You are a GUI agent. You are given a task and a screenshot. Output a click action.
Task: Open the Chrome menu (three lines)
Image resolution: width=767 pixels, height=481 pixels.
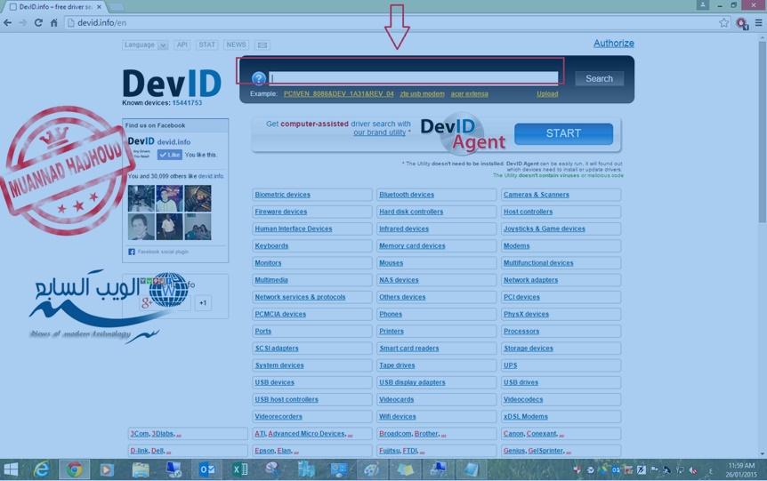pos(759,22)
